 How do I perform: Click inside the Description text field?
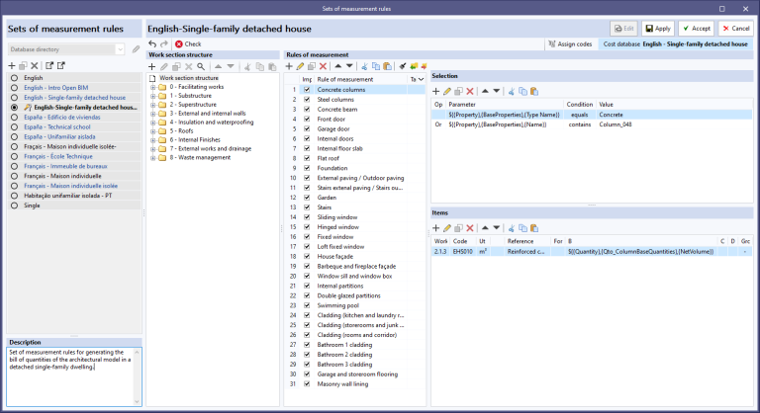(x=71, y=376)
